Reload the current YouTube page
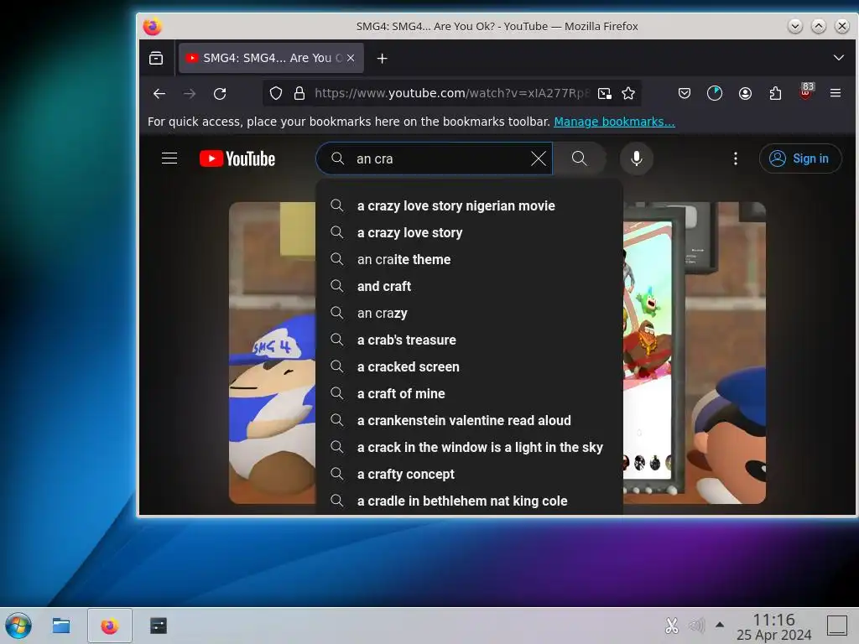The height and width of the screenshot is (644, 859). coord(220,94)
